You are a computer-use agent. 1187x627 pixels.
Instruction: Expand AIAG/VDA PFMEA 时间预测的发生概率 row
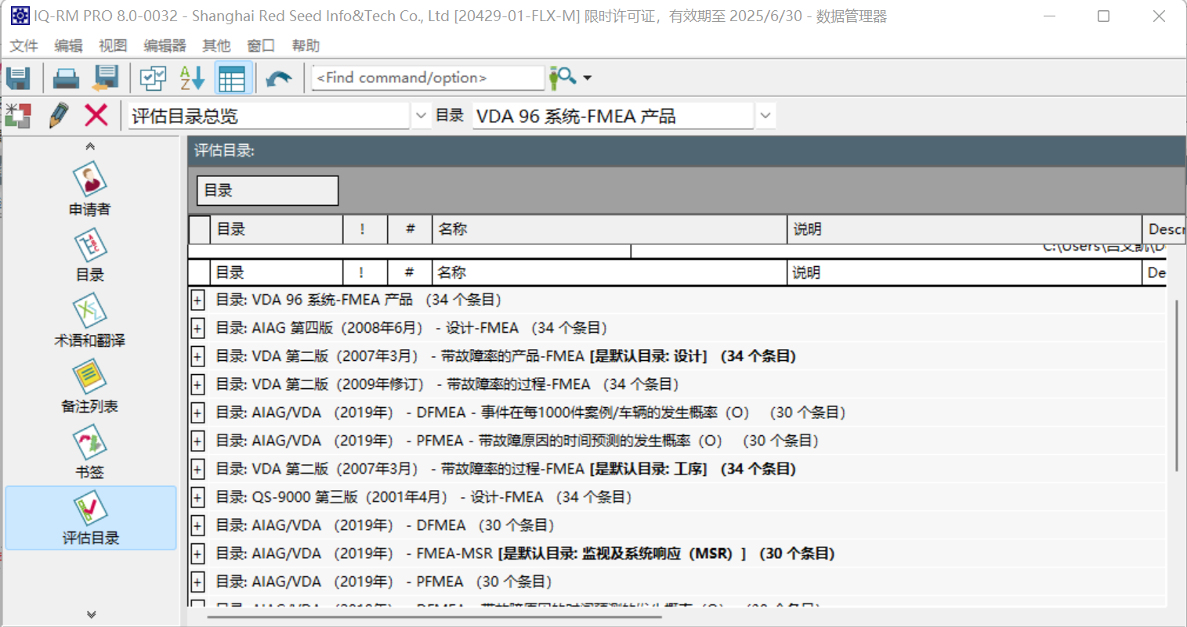coord(197,441)
